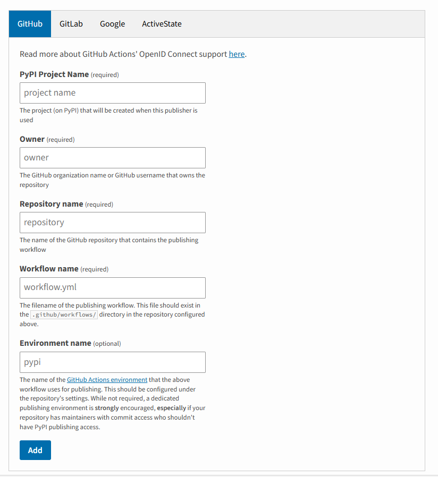Open the GitLab tab
The width and height of the screenshot is (438, 477).
click(x=71, y=24)
